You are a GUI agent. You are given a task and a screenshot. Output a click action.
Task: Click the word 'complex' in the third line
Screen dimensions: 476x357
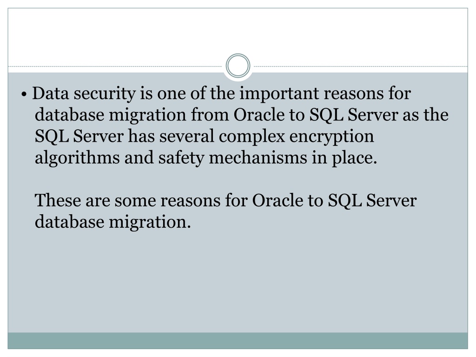click(x=251, y=137)
